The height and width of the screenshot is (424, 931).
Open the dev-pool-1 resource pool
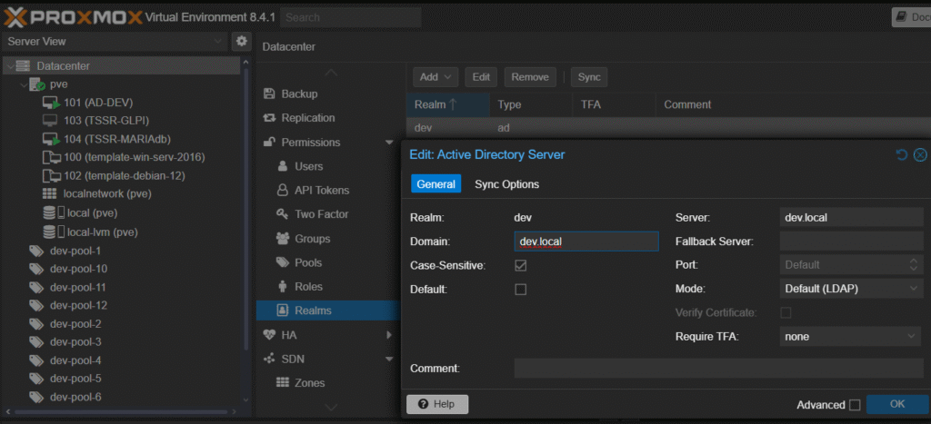point(75,251)
